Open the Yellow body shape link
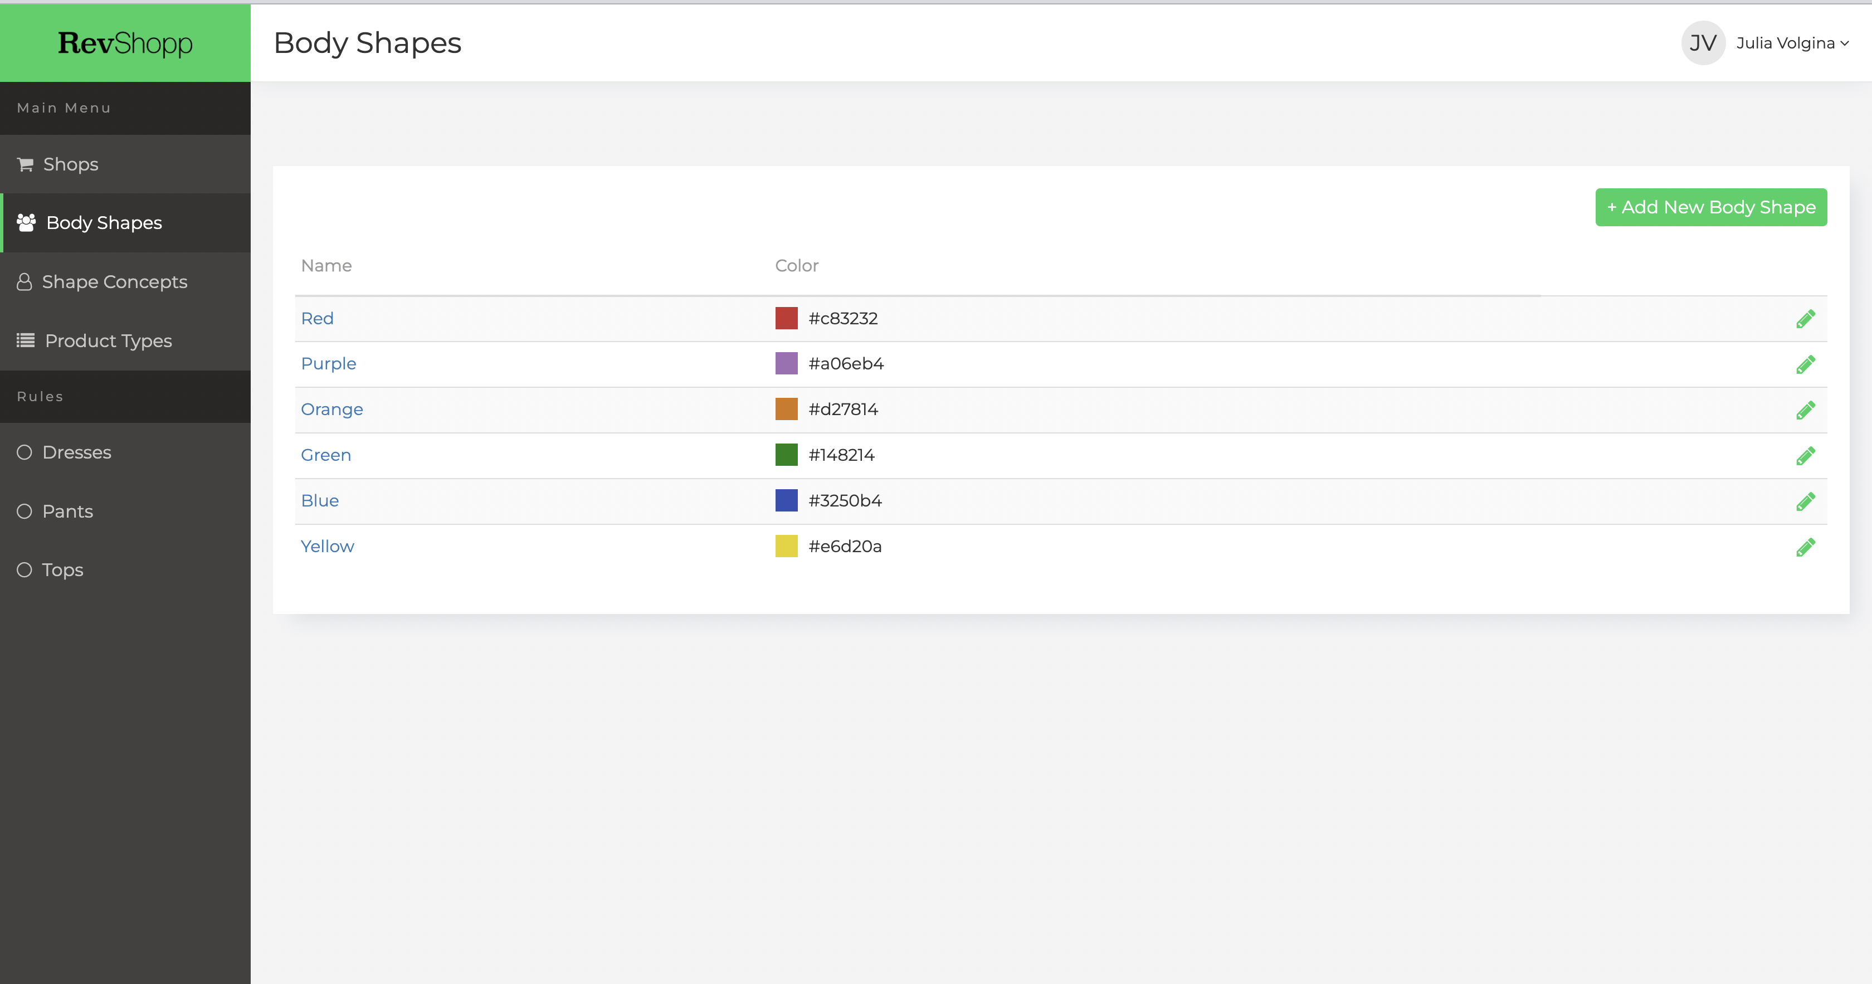Screen dimensions: 1872x984 [x=327, y=547]
